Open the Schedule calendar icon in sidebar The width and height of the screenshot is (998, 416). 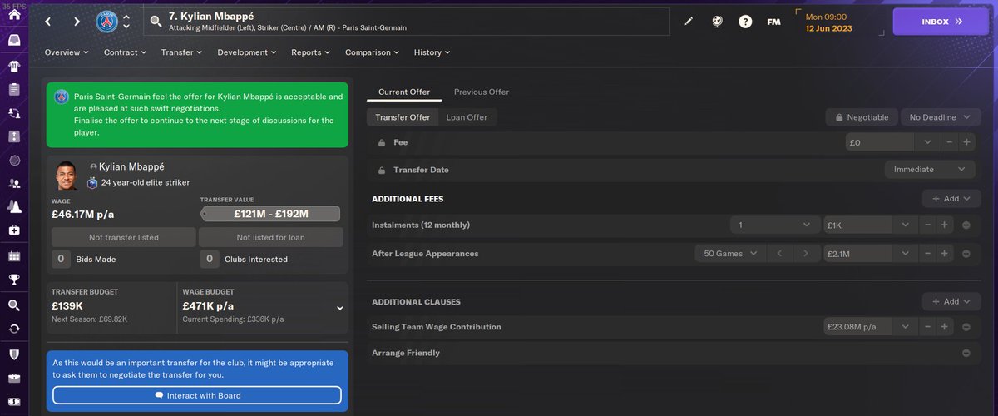tap(14, 256)
